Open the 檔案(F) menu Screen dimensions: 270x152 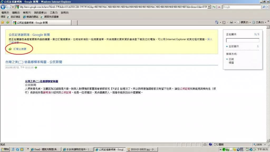(x=5, y=13)
